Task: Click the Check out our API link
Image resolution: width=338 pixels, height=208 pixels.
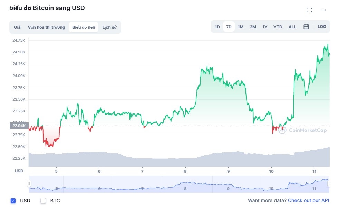Action: tap(309, 200)
